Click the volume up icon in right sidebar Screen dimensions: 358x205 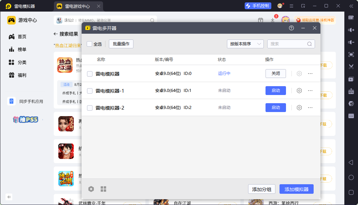pyautogui.click(x=351, y=30)
